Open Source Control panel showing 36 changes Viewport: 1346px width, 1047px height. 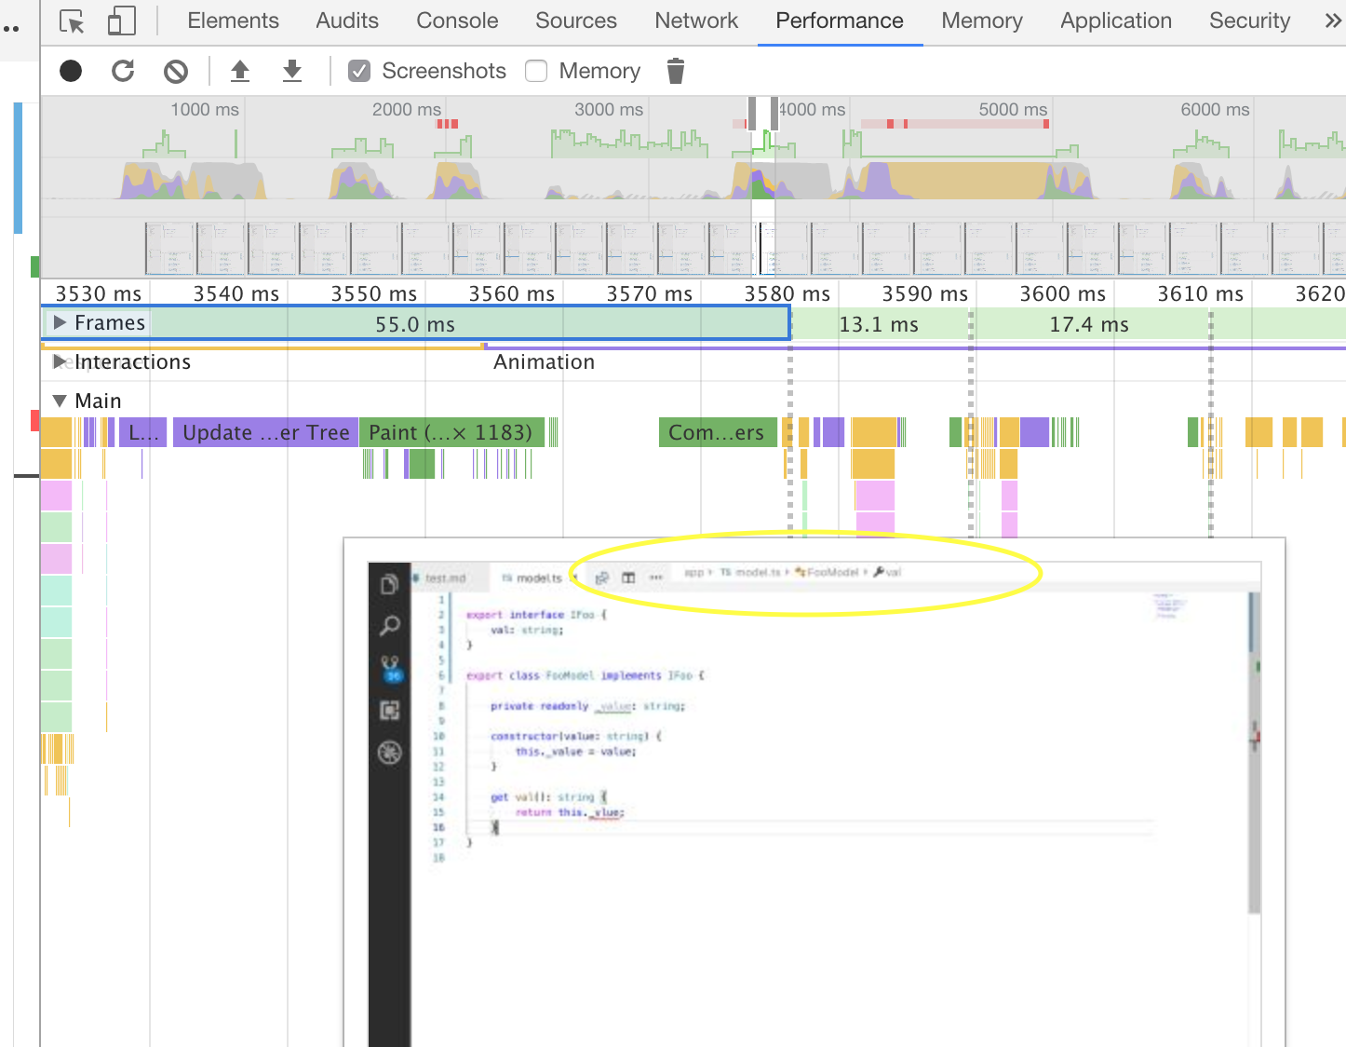(x=390, y=668)
